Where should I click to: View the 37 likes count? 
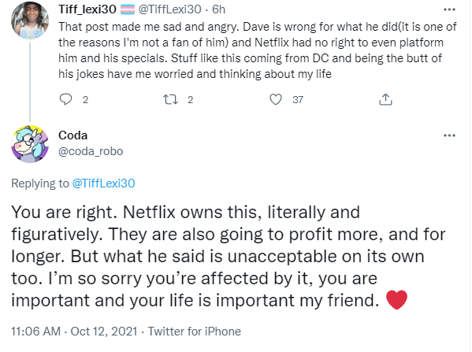298,99
